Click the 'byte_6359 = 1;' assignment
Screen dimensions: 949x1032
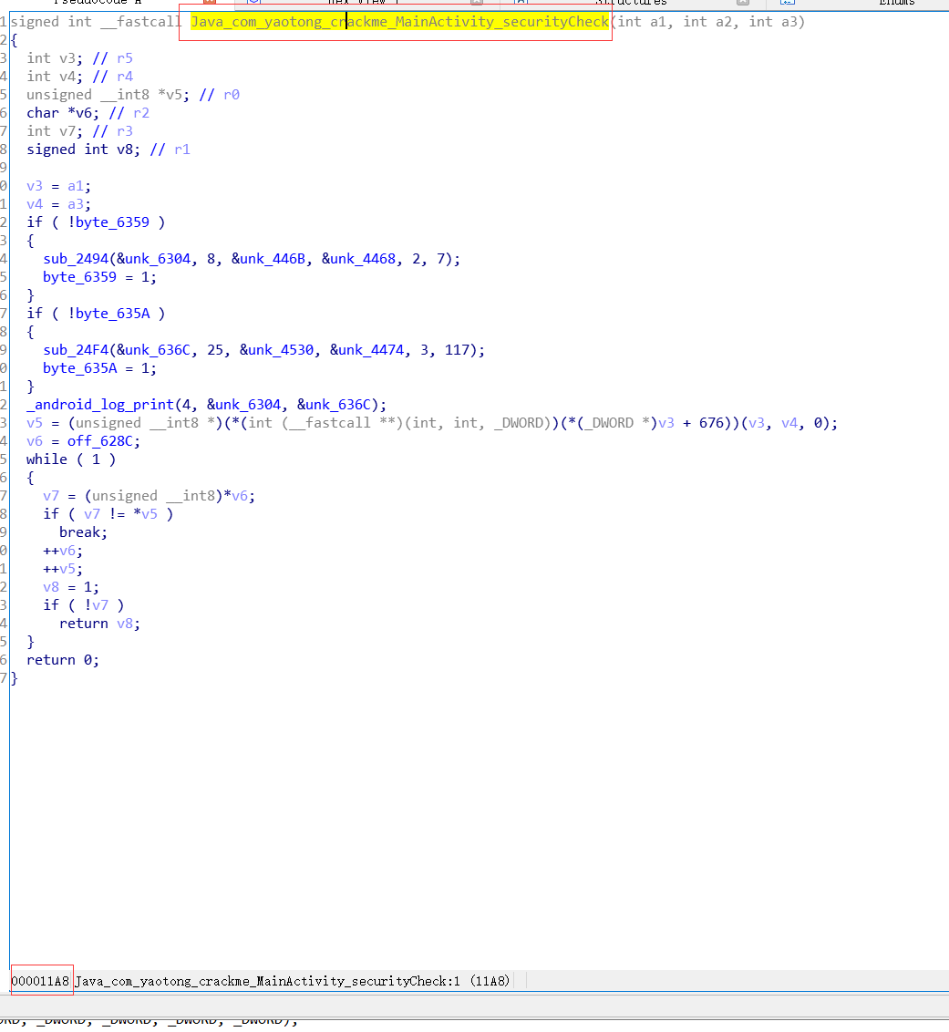(99, 277)
